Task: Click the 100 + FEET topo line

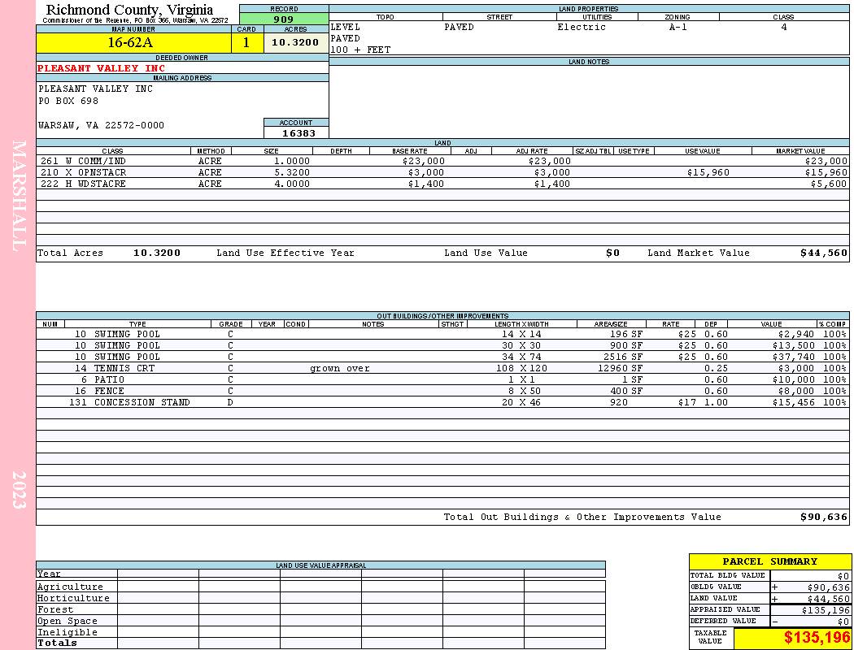Action: (360, 50)
